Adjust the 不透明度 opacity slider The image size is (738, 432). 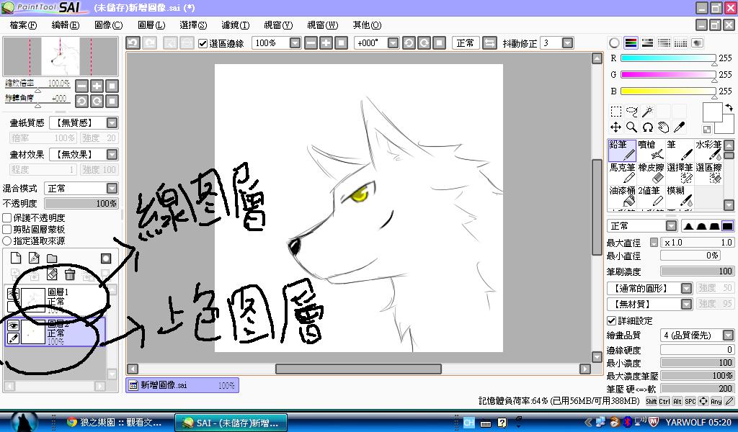[x=81, y=204]
